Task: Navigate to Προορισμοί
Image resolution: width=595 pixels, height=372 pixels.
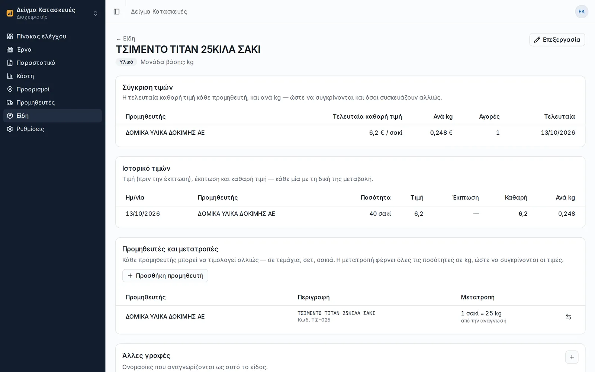Action: pos(52,89)
